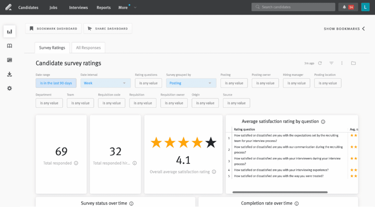
Task: Open the Reports menu item
Action: point(104,7)
